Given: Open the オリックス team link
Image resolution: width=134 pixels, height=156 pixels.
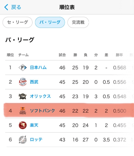Looking at the screenshot, I should [x=40, y=96].
